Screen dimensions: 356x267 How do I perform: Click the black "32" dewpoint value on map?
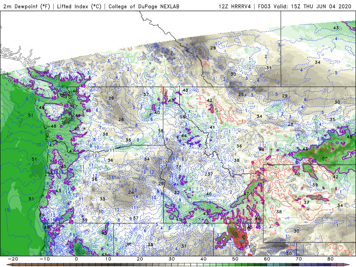point(177,193)
